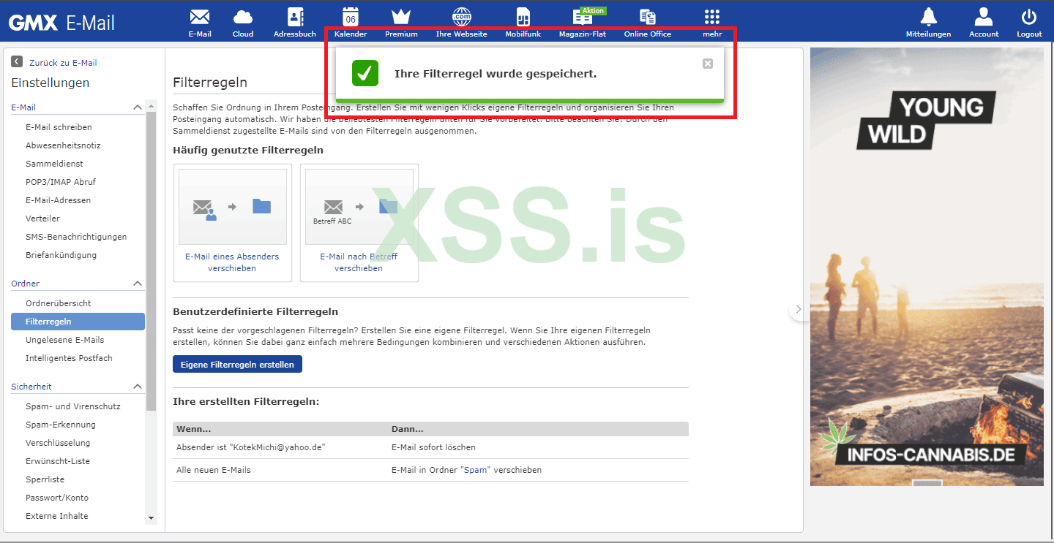Viewport: 1054px width, 543px height.
Task: Show more apps via the mehr grid icon
Action: click(x=712, y=23)
